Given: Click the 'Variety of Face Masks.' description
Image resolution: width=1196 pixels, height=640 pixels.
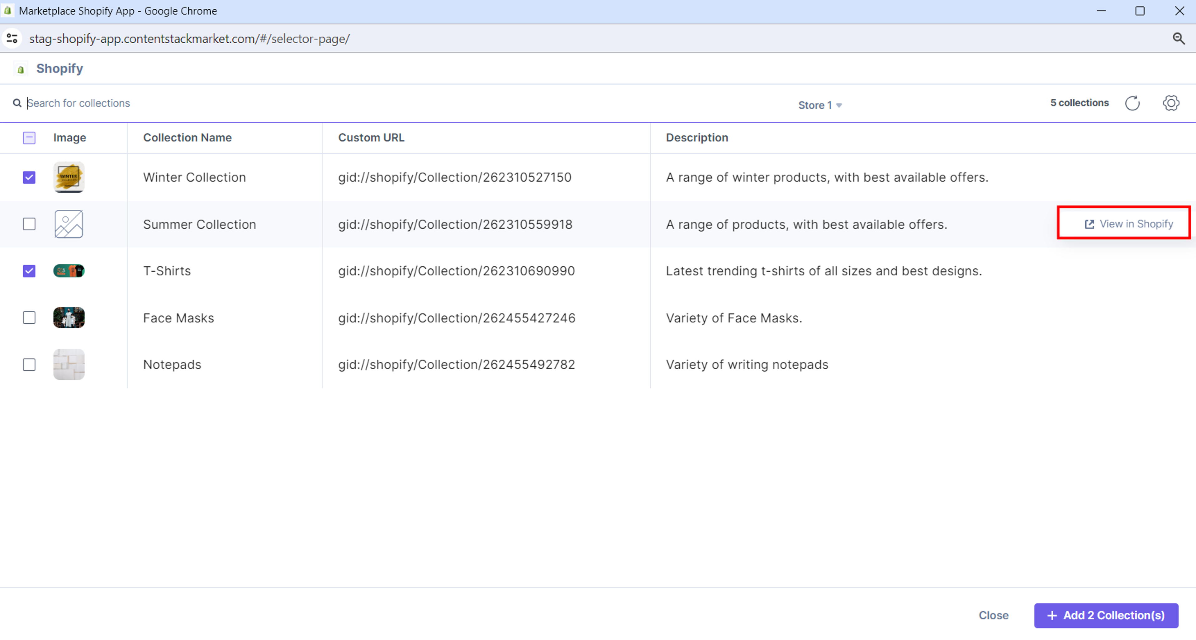Looking at the screenshot, I should 733,318.
